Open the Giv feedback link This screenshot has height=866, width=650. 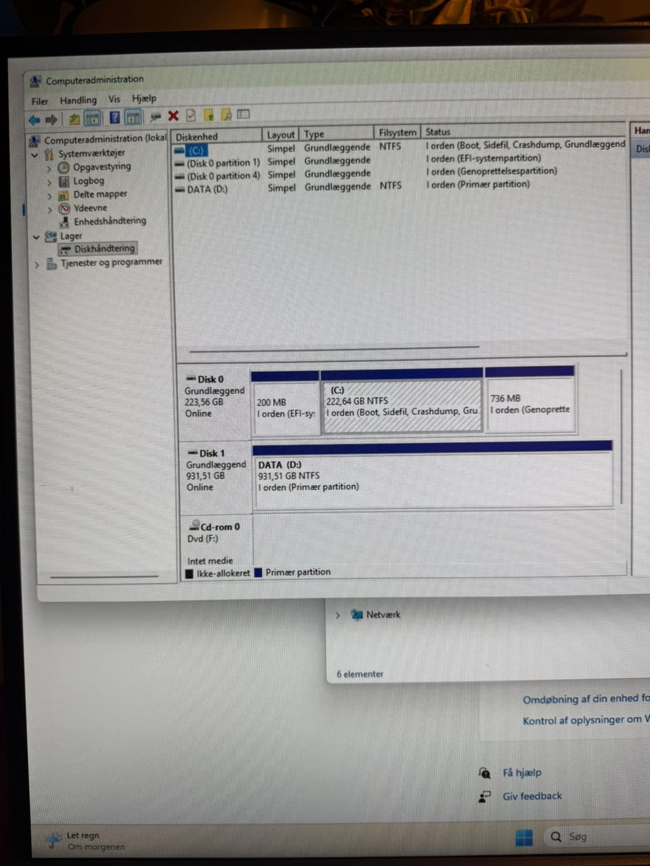click(x=532, y=796)
